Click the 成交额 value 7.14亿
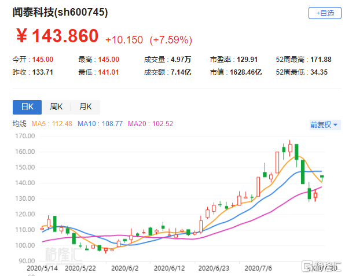The height and width of the screenshot is (276, 345). 181,72
